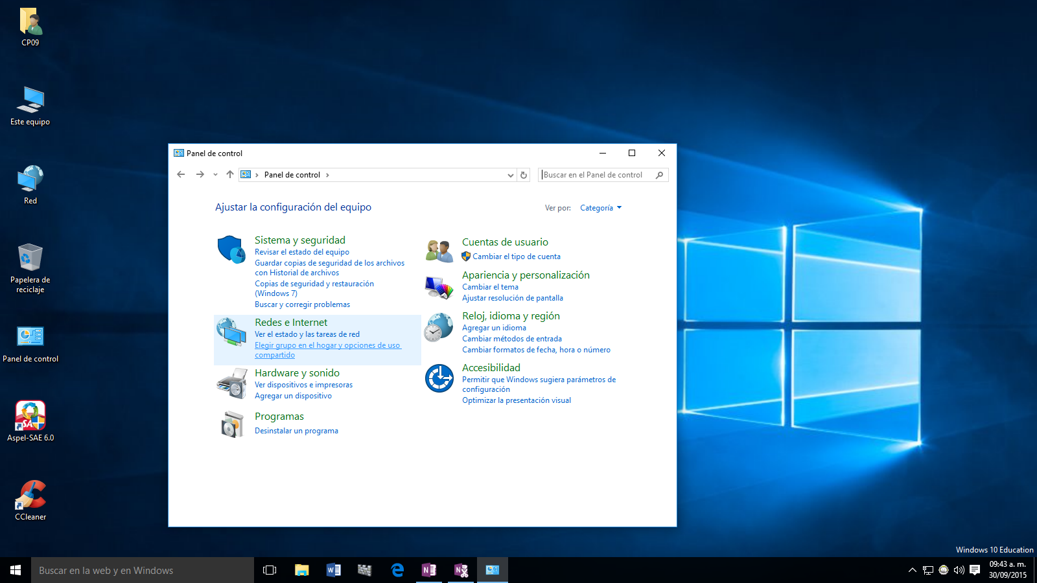Expand the address bar history dropdown
The width and height of the screenshot is (1037, 583).
510,175
